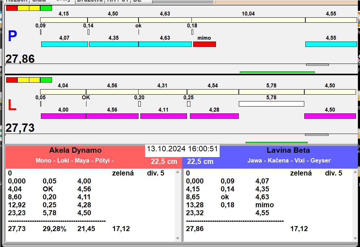Select the magenta 4,11 run bar
This screenshot has height=247, width=360.
click(164, 116)
